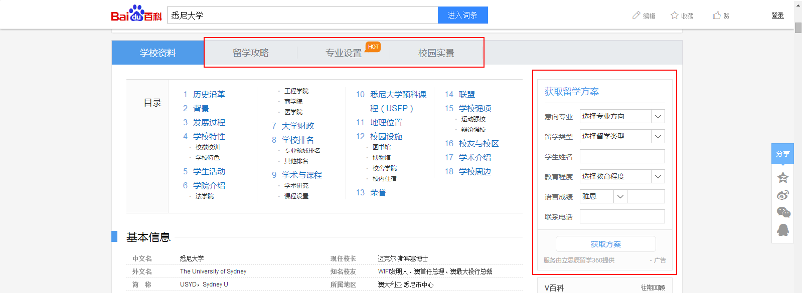Image resolution: width=802 pixels, height=293 pixels.
Task: Switch to 校园实景 tab
Action: [x=436, y=53]
